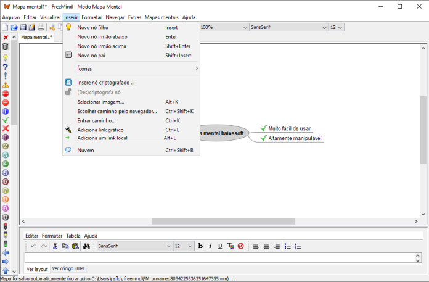Click the text color icon in editor toolbar
Viewport: 429px width, 282px height.
coord(231,246)
